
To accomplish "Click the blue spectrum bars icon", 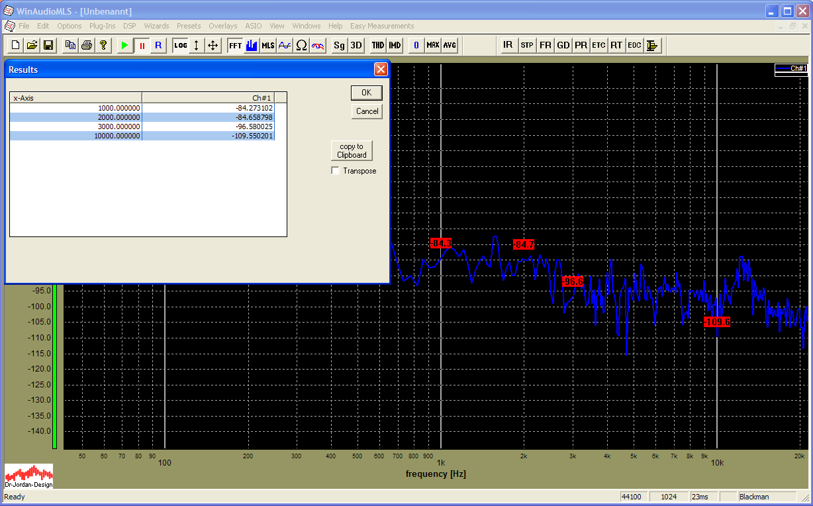I will (x=252, y=45).
